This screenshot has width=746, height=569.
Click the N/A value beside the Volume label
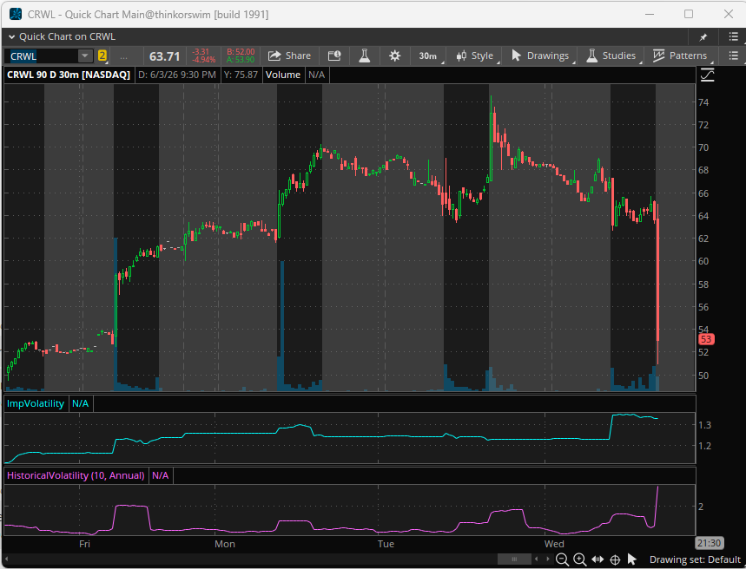[x=316, y=75]
